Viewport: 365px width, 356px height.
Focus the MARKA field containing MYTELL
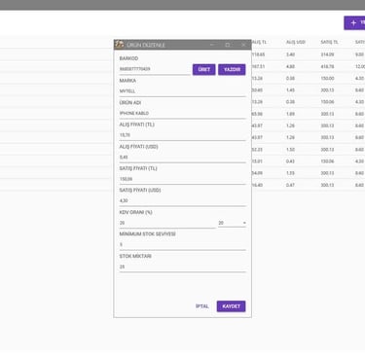[x=182, y=91]
